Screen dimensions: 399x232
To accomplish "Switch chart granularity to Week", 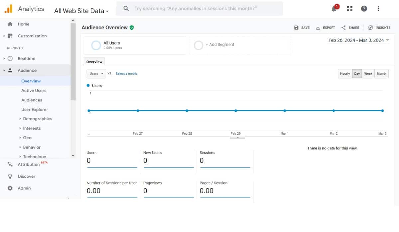I will tap(368, 73).
